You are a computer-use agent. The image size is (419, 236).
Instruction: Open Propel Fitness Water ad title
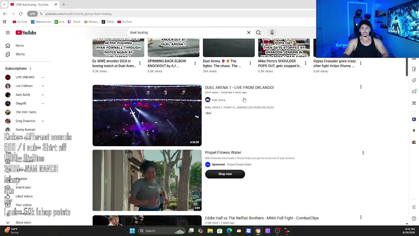(223, 152)
